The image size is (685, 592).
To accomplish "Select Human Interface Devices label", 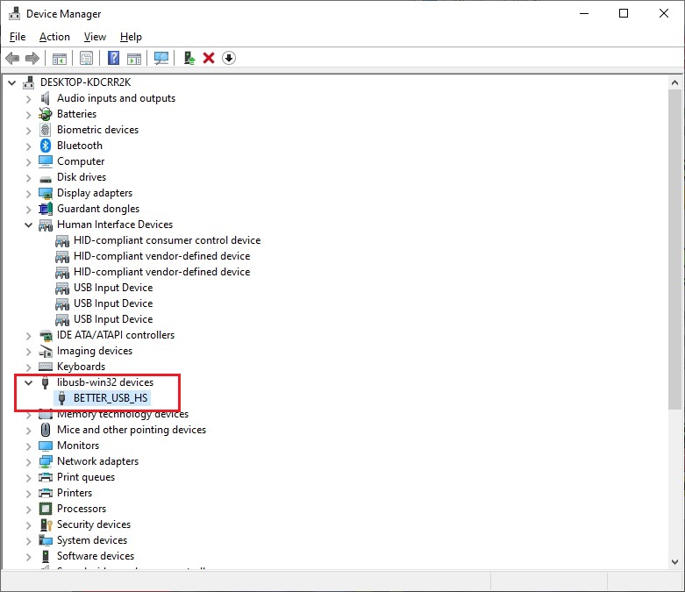I will point(115,225).
